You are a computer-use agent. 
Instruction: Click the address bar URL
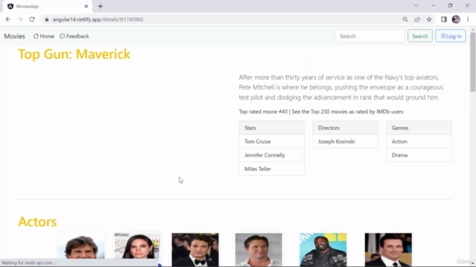tap(97, 19)
